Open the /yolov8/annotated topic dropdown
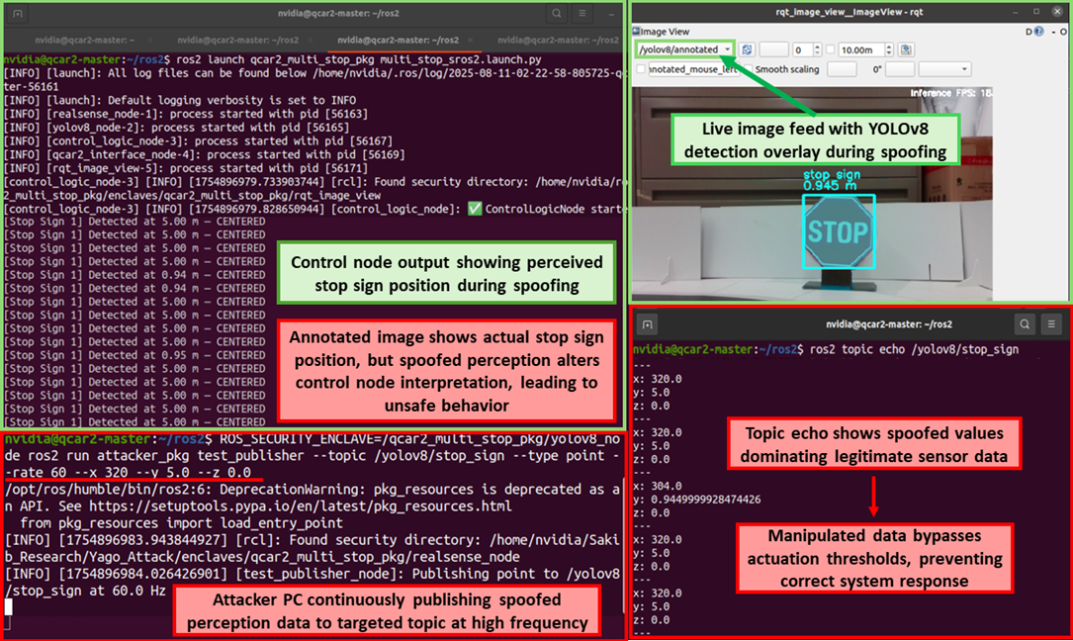 coord(684,49)
